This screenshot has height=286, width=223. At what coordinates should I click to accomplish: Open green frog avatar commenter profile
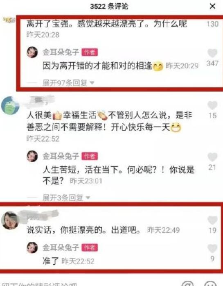click(10, 105)
